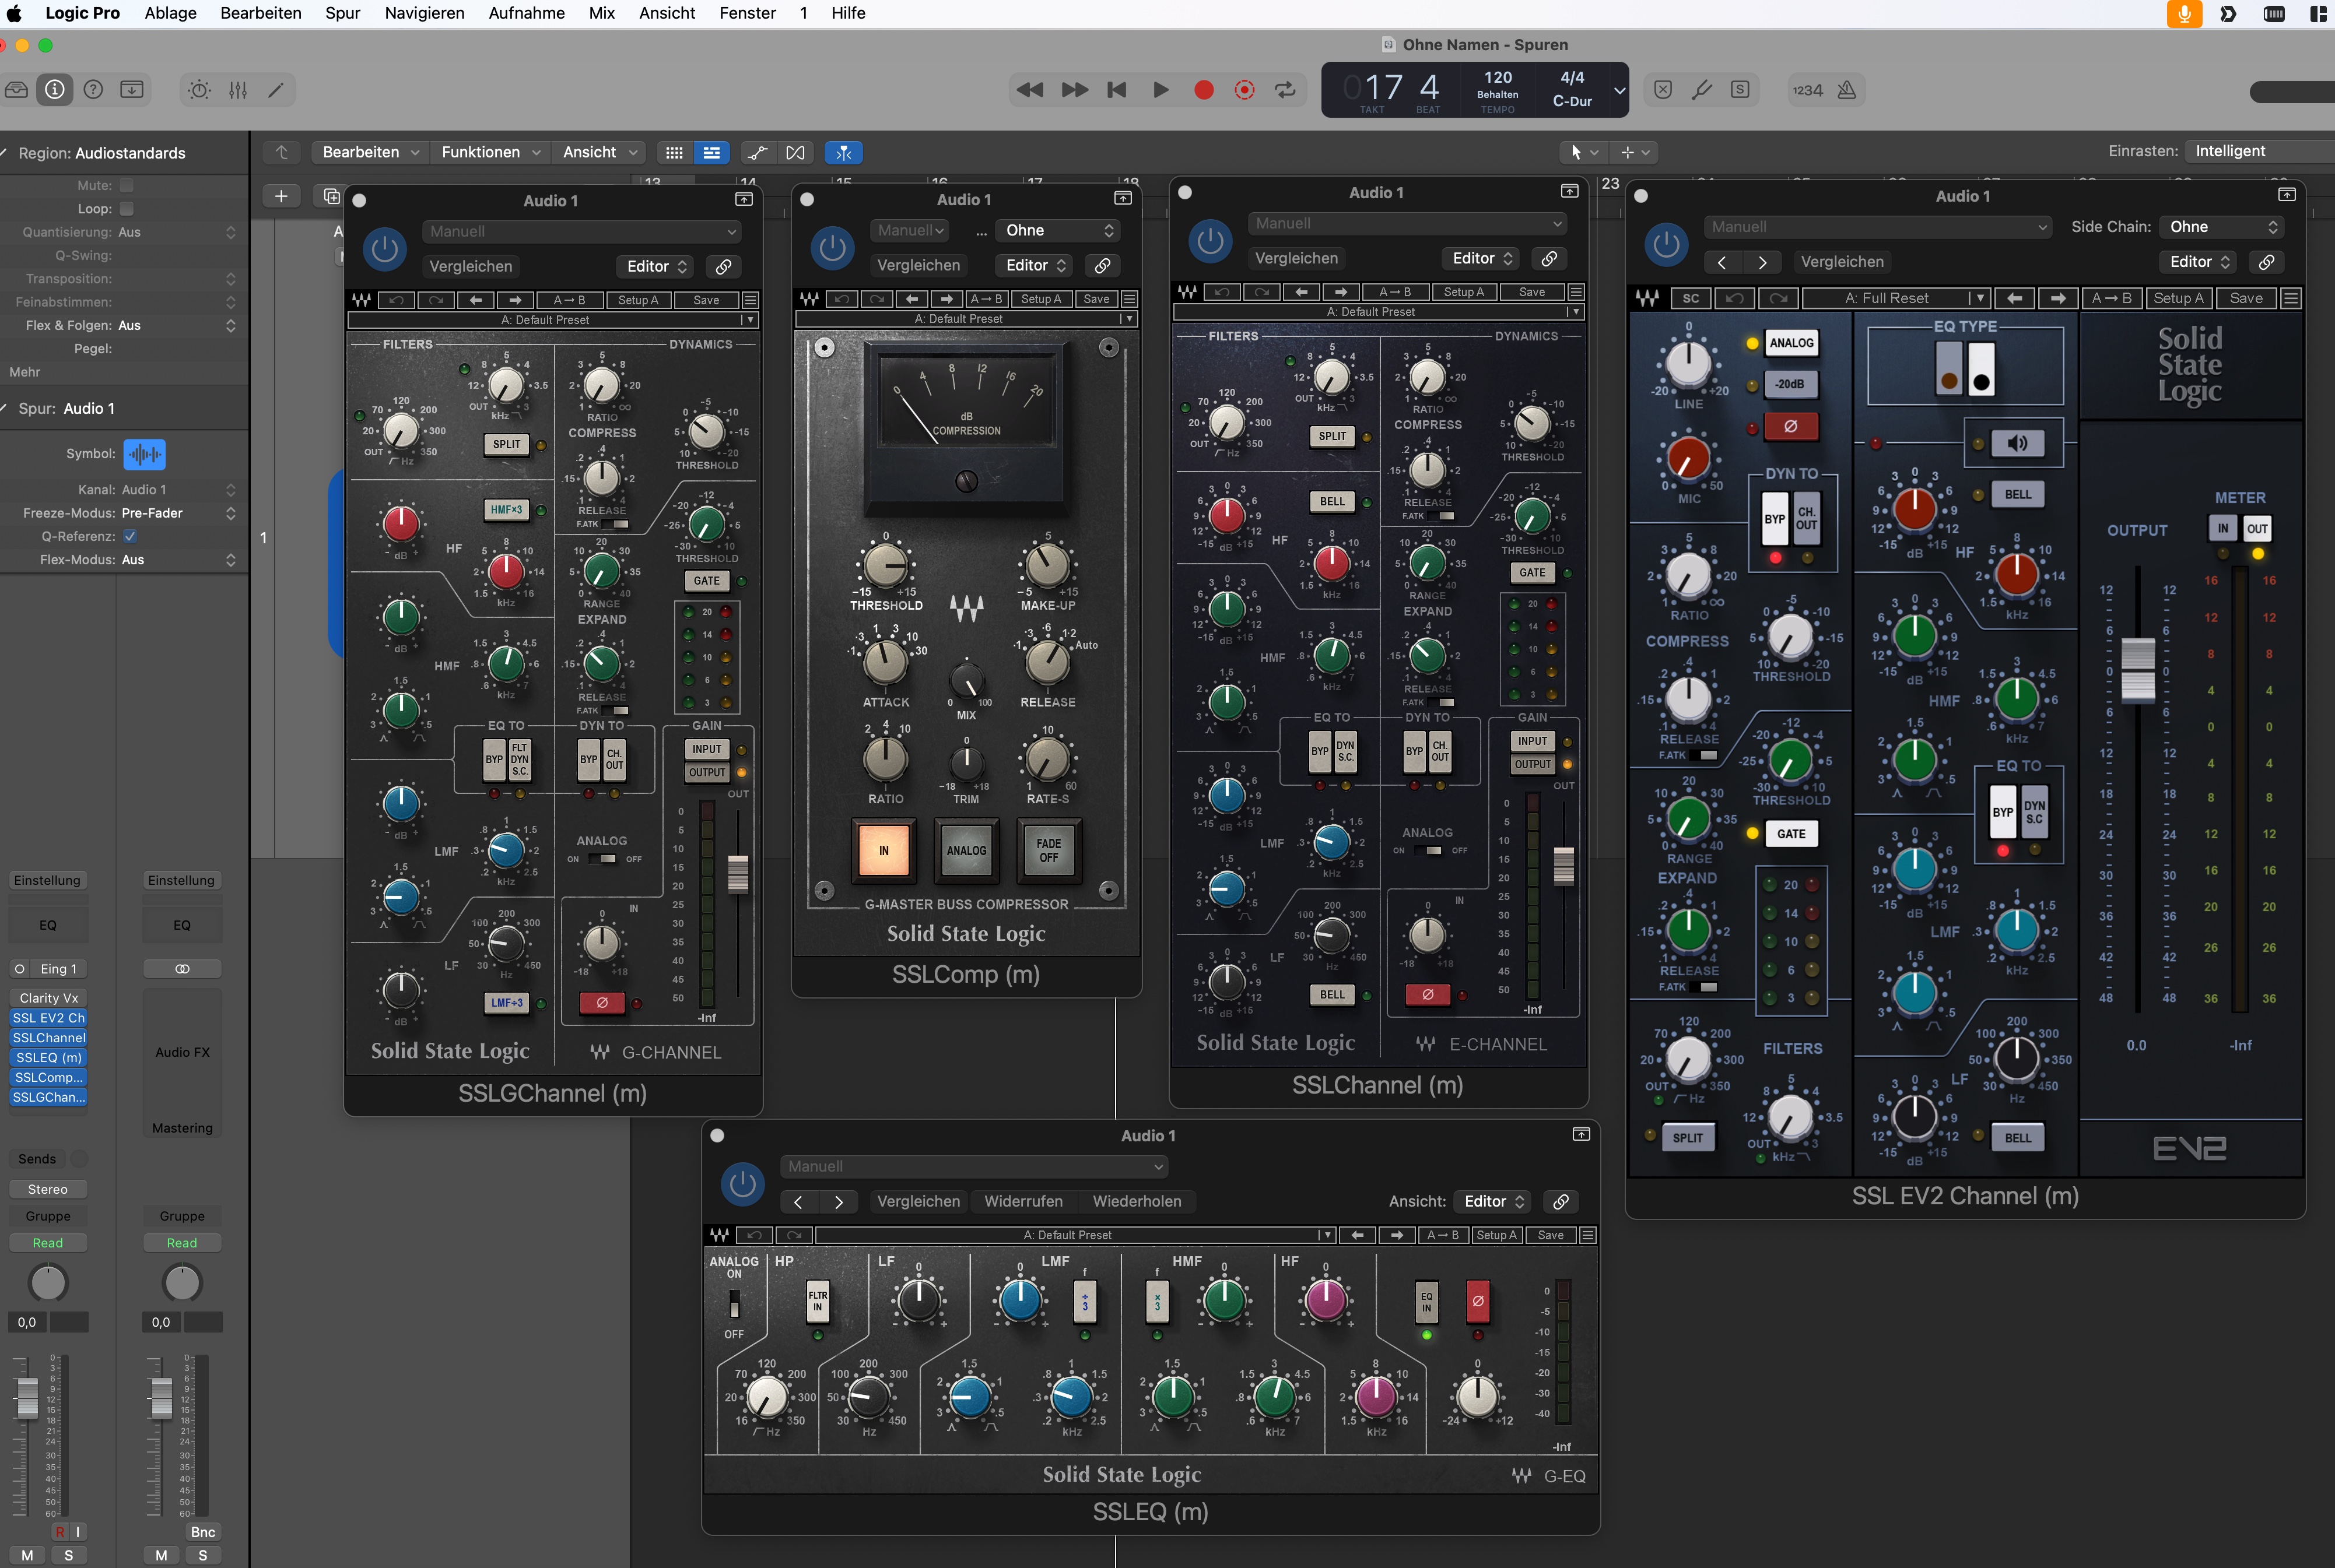
Task: Start playback with the transport play button
Action: click(1161, 90)
